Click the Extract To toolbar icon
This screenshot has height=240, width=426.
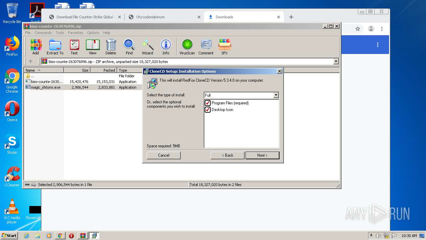point(55,47)
